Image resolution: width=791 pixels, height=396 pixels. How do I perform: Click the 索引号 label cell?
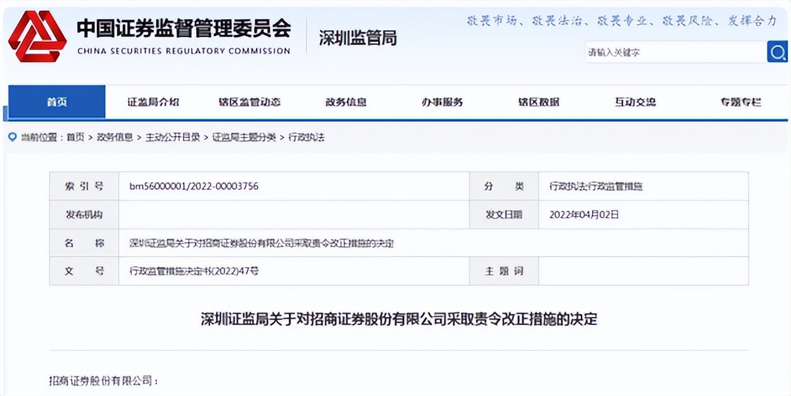pos(85,186)
